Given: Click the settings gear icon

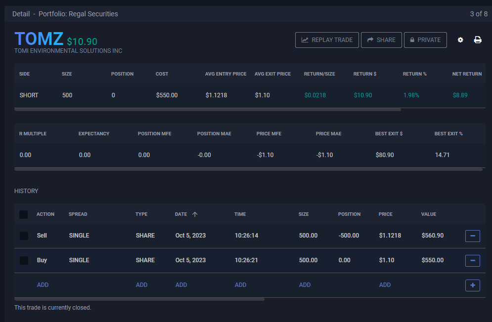Looking at the screenshot, I should pyautogui.click(x=460, y=40).
